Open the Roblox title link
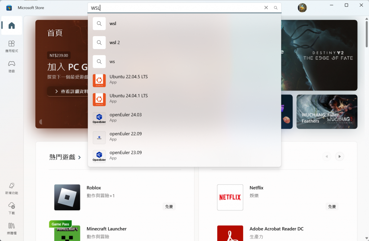Image resolution: width=369 pixels, height=241 pixels. click(94, 188)
